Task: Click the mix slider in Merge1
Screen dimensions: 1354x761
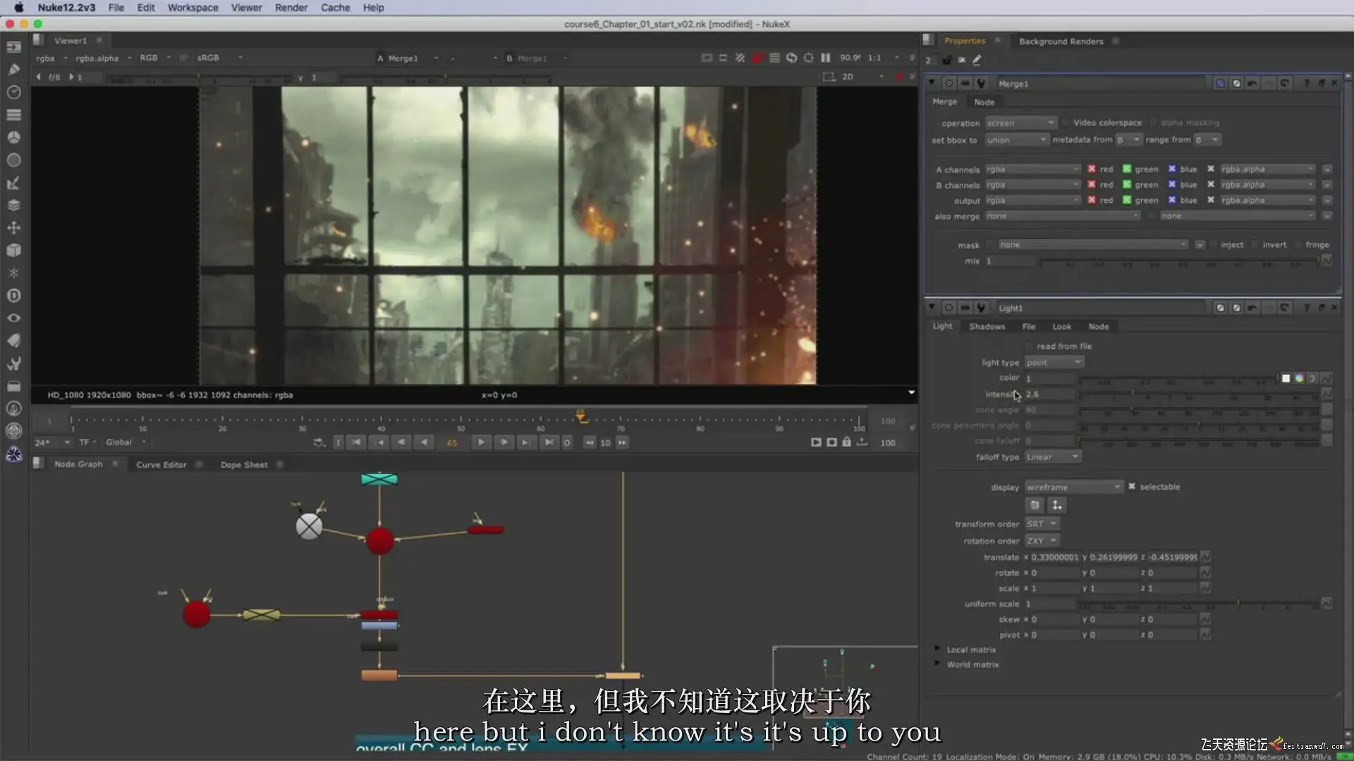Action: tap(1178, 261)
